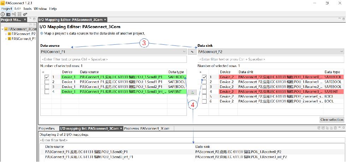Check data source row 4 Send3_int checkbox
The height and width of the screenshot is (162, 346).
coord(47,92)
